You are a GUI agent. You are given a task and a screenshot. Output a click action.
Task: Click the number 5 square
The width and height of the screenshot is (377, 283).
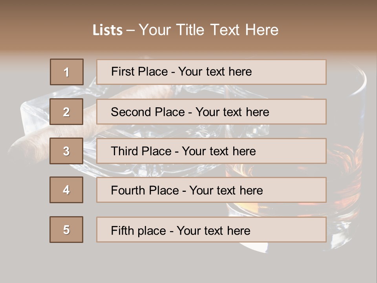(x=66, y=230)
